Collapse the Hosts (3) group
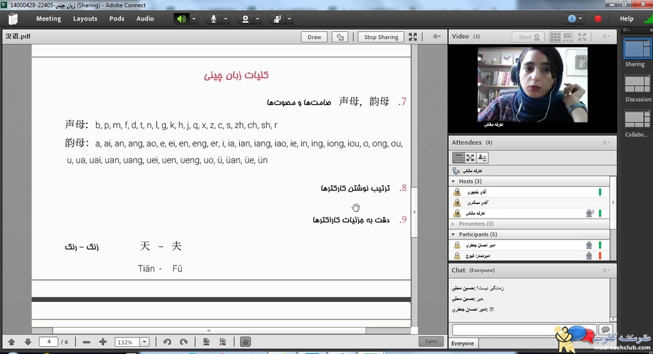This screenshot has width=653, height=354. [453, 182]
